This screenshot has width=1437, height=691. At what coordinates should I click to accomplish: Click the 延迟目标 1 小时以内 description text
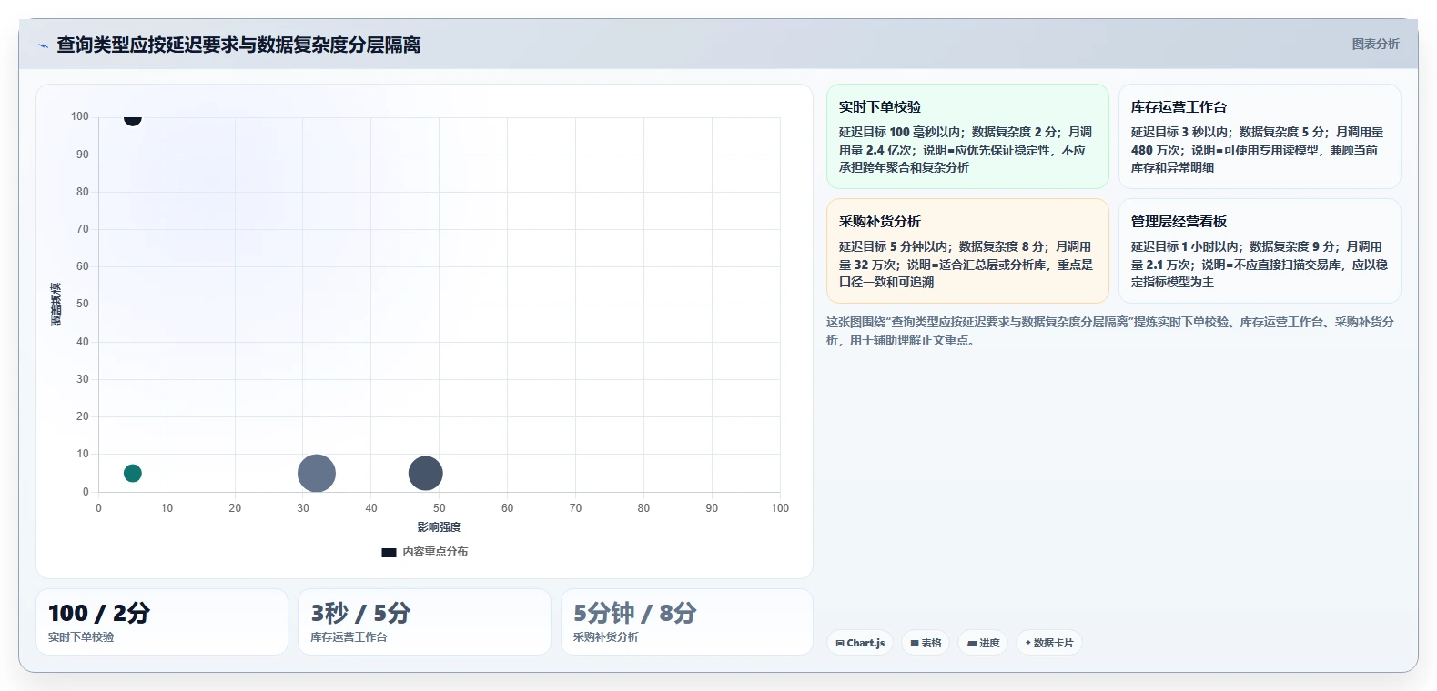pos(1260,265)
